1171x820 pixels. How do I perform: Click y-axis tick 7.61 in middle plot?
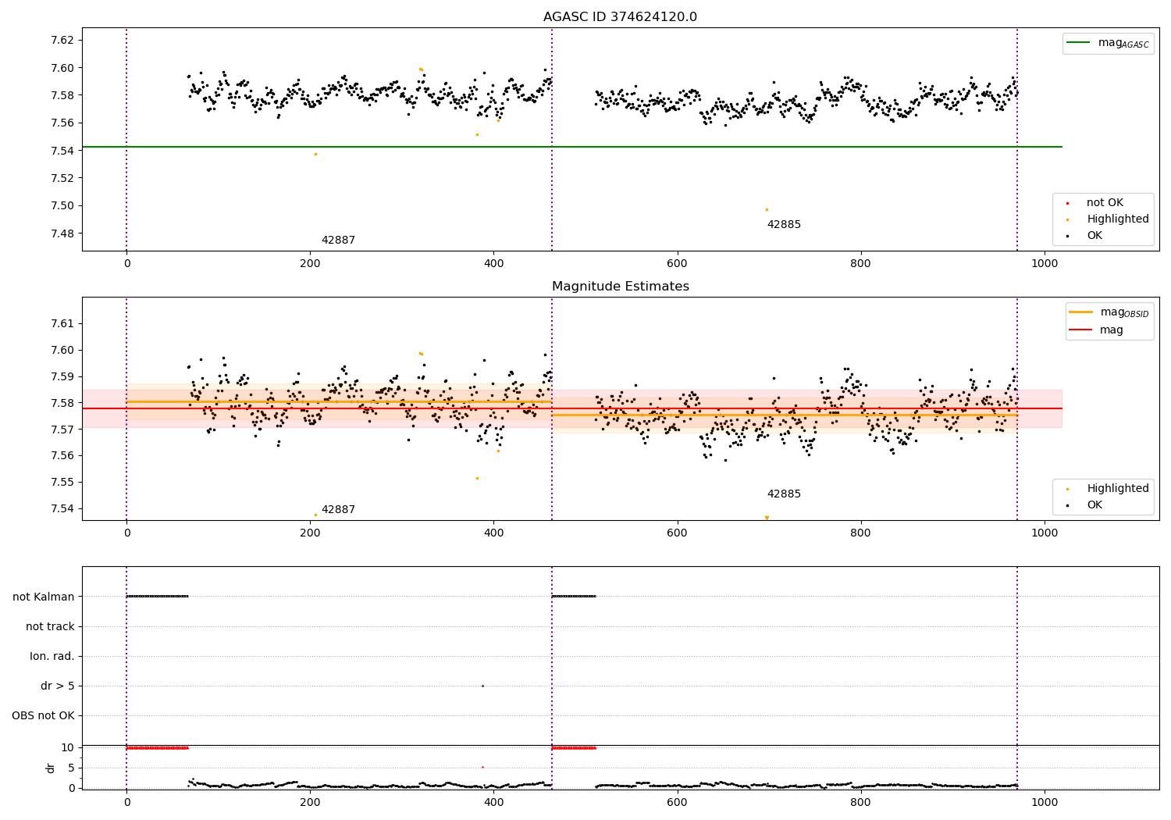click(x=61, y=324)
